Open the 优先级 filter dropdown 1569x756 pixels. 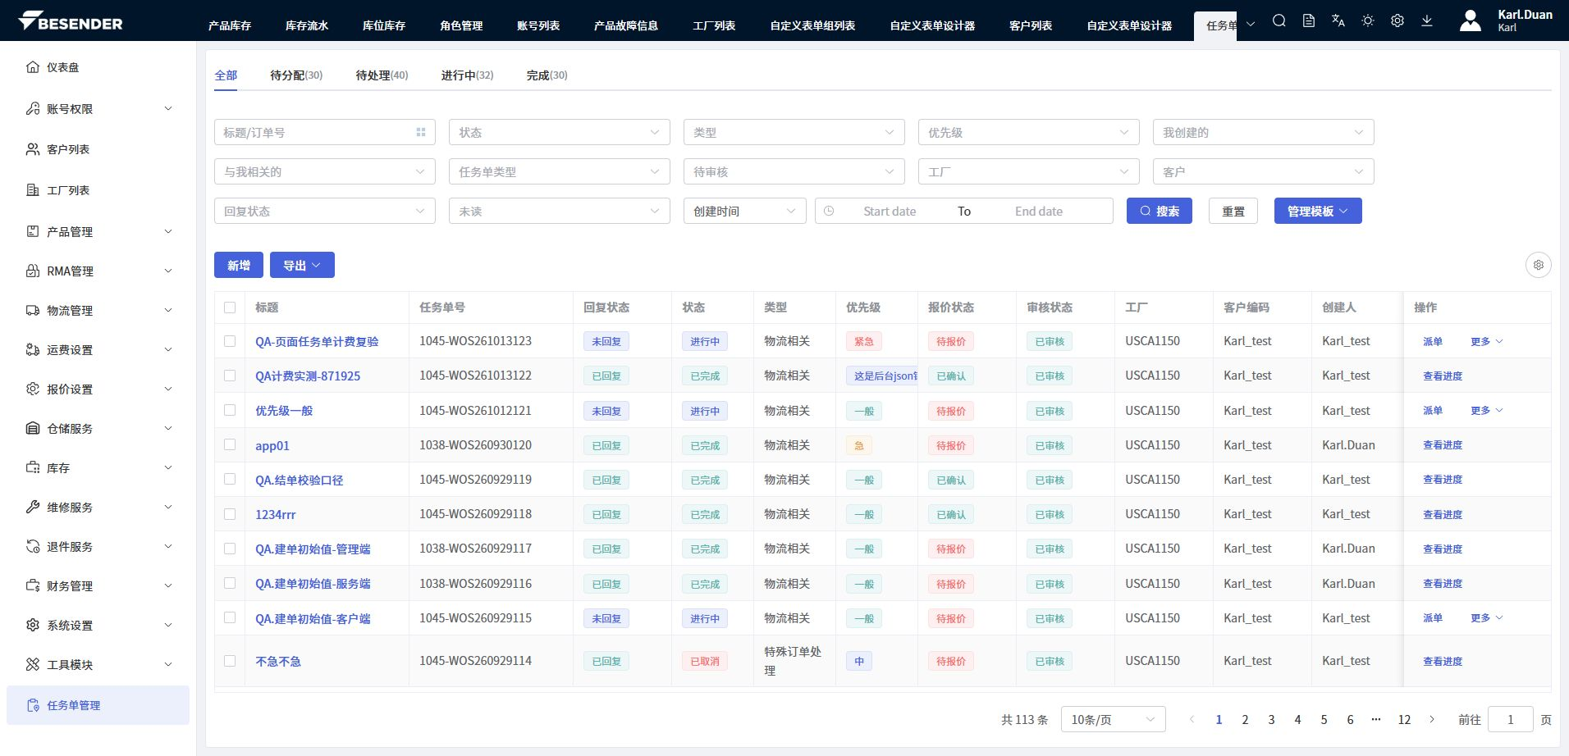(x=1028, y=132)
